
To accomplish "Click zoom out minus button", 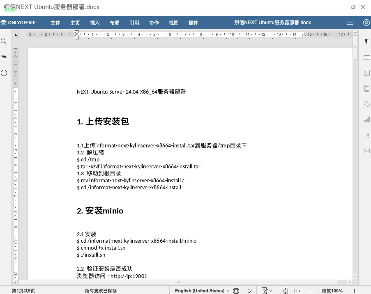I will click(x=311, y=291).
